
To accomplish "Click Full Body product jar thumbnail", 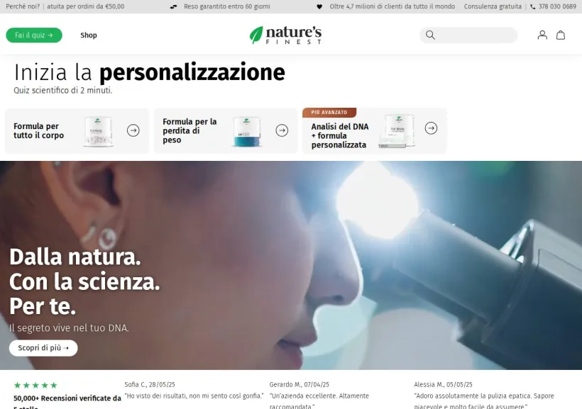I will tap(98, 131).
